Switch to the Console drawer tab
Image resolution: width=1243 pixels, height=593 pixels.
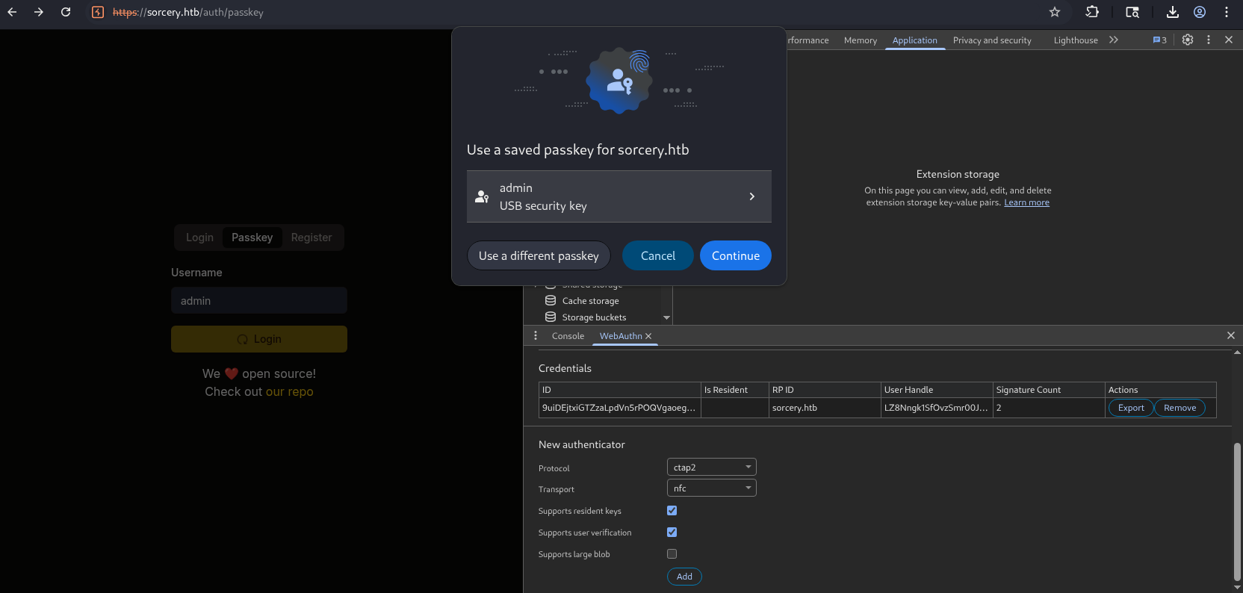[568, 336]
